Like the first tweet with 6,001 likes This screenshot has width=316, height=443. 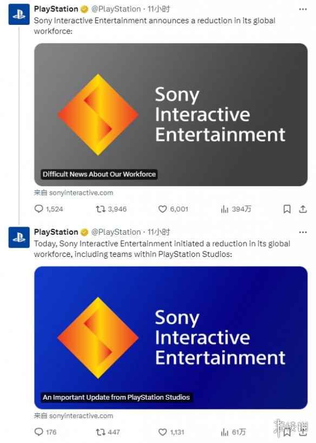click(173, 209)
